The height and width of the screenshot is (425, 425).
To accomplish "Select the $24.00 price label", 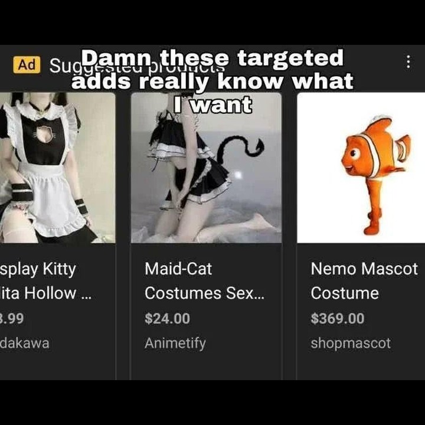I will coord(167,319).
